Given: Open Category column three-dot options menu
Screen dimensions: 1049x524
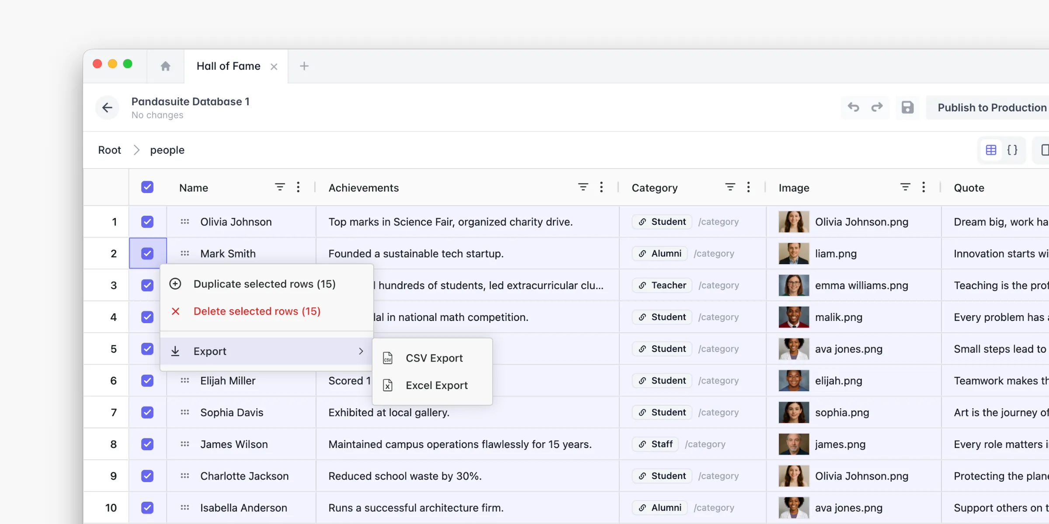Looking at the screenshot, I should (x=748, y=187).
